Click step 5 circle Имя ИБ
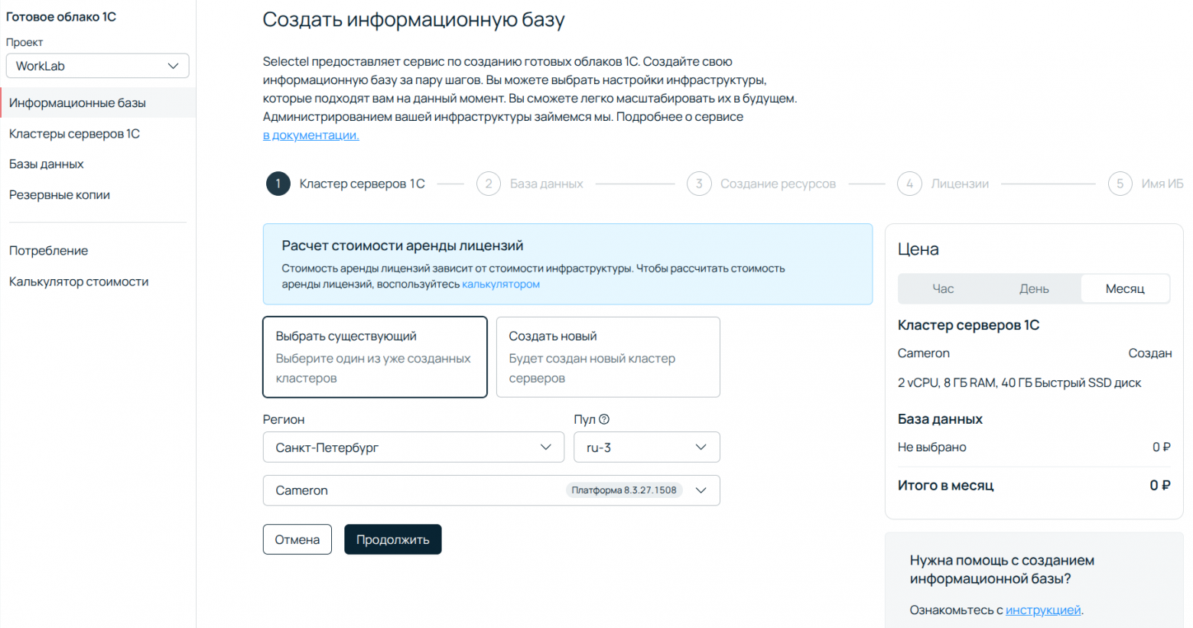The height and width of the screenshot is (628, 1193). tap(1120, 184)
